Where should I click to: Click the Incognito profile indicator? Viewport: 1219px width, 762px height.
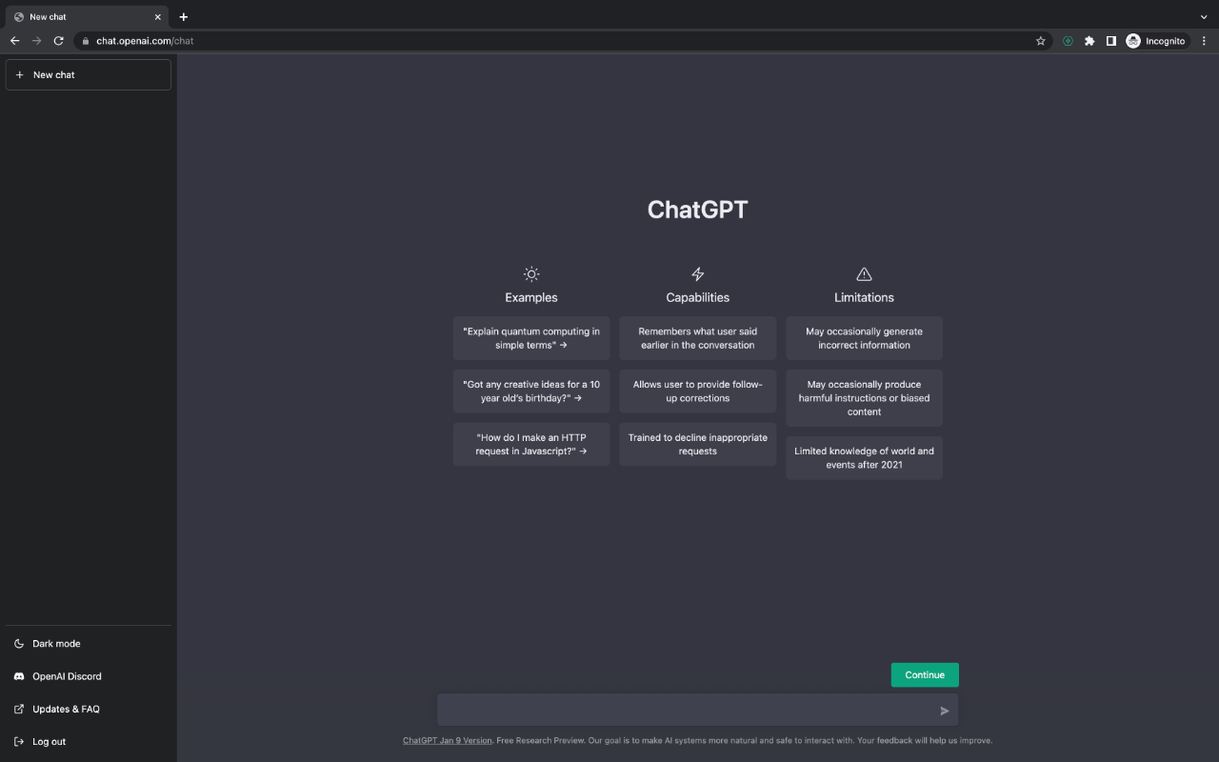point(1157,40)
